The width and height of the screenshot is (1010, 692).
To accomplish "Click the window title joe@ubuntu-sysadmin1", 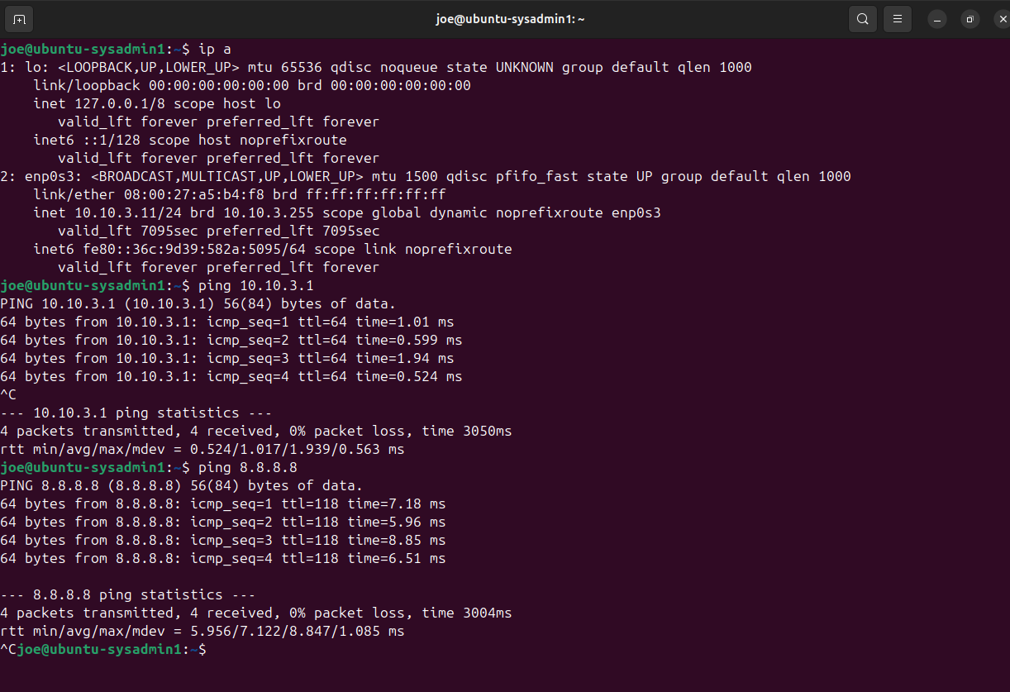I will (510, 19).
